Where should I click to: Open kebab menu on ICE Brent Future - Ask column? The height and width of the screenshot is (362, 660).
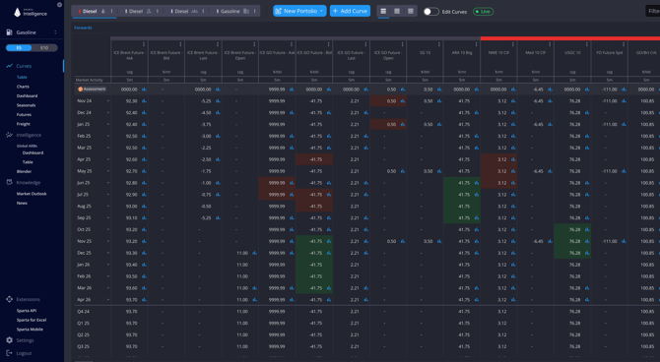coord(144,44)
